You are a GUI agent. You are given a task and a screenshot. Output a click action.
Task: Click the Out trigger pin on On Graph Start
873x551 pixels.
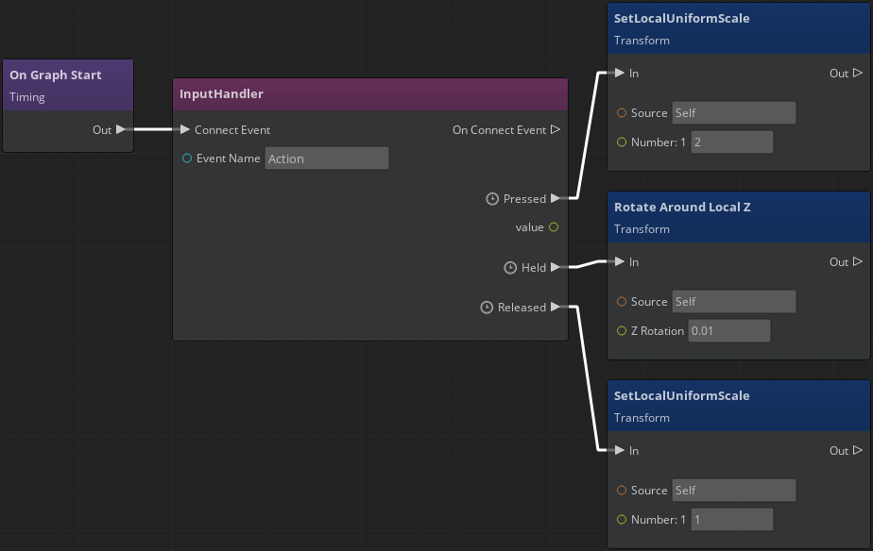tap(123, 130)
